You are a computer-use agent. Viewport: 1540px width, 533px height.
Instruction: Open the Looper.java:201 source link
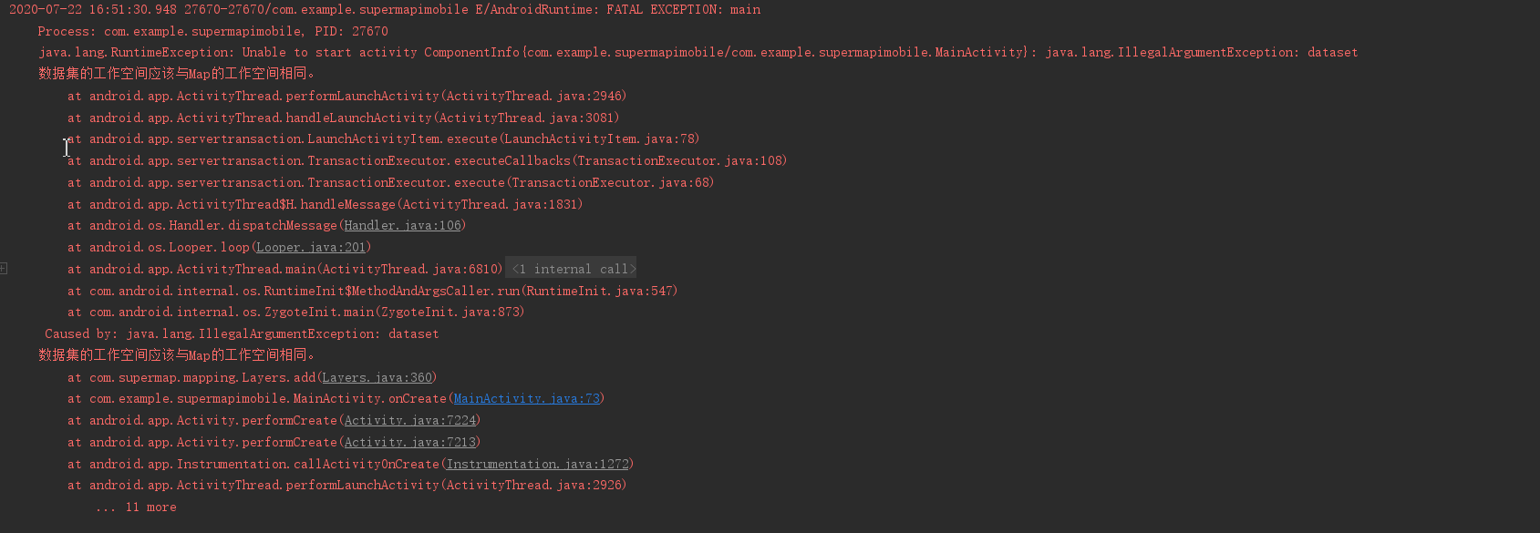tap(310, 247)
